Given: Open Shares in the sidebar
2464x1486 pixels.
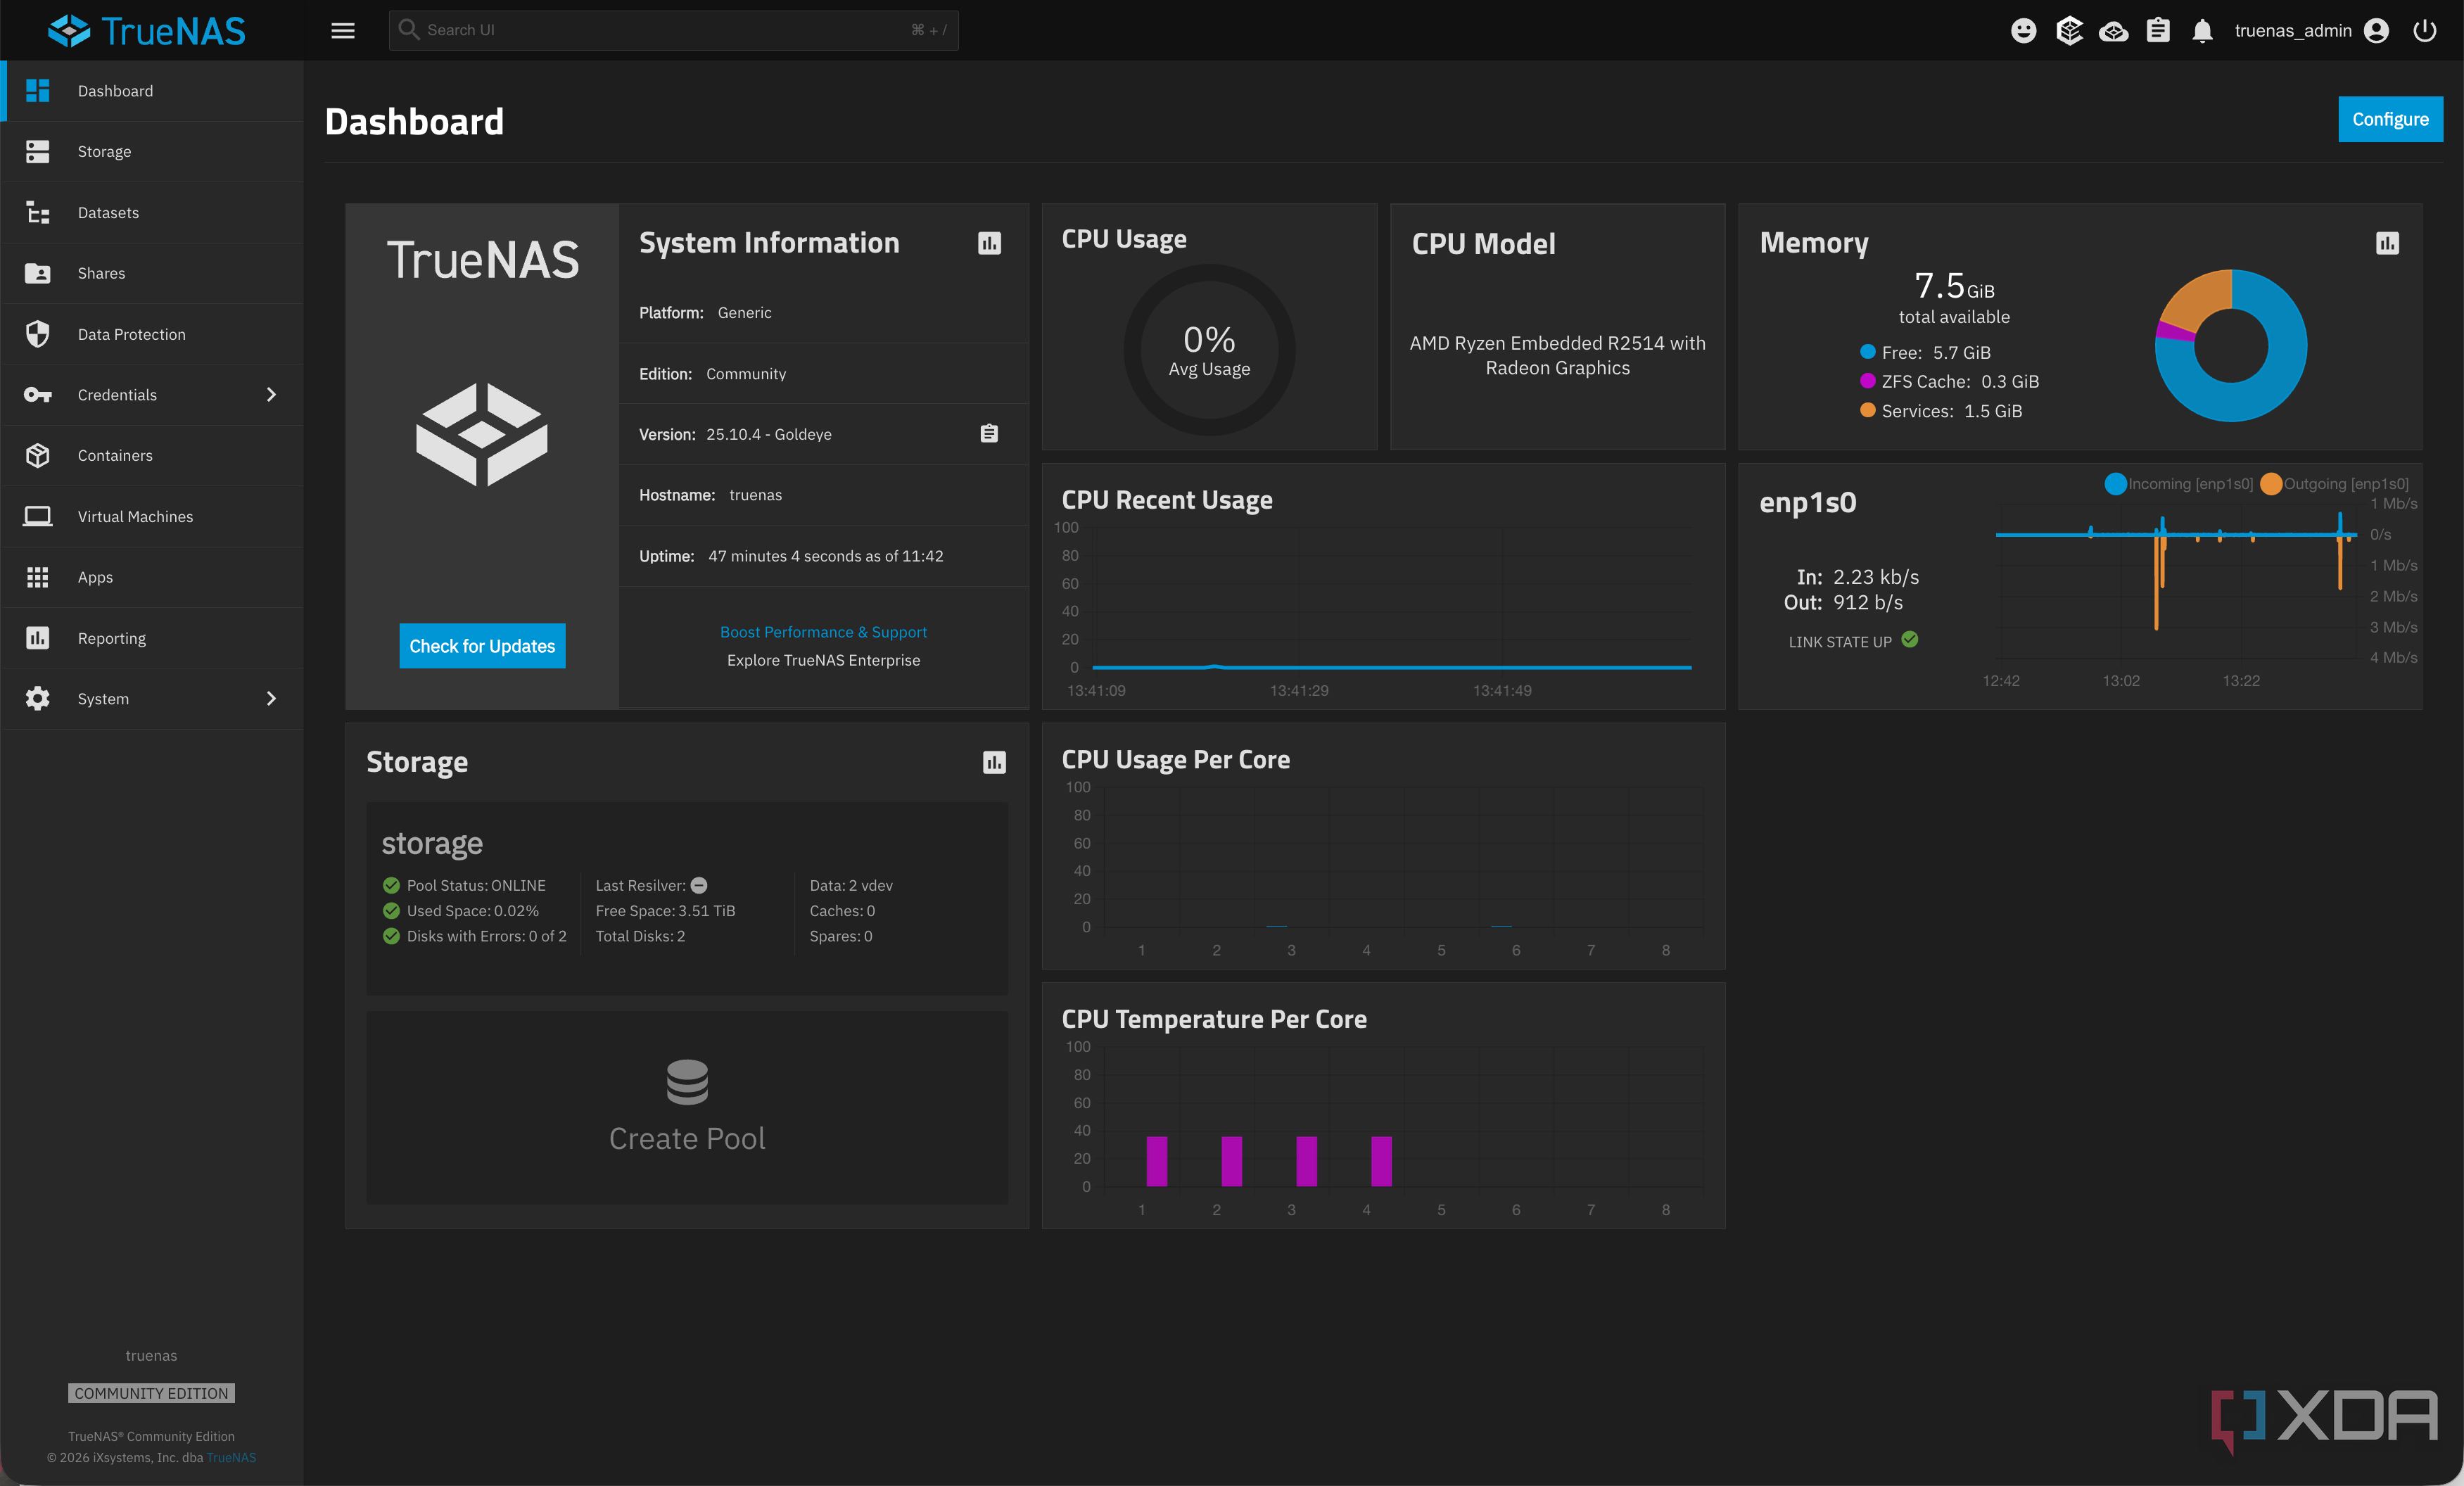Looking at the screenshot, I should (x=152, y=273).
